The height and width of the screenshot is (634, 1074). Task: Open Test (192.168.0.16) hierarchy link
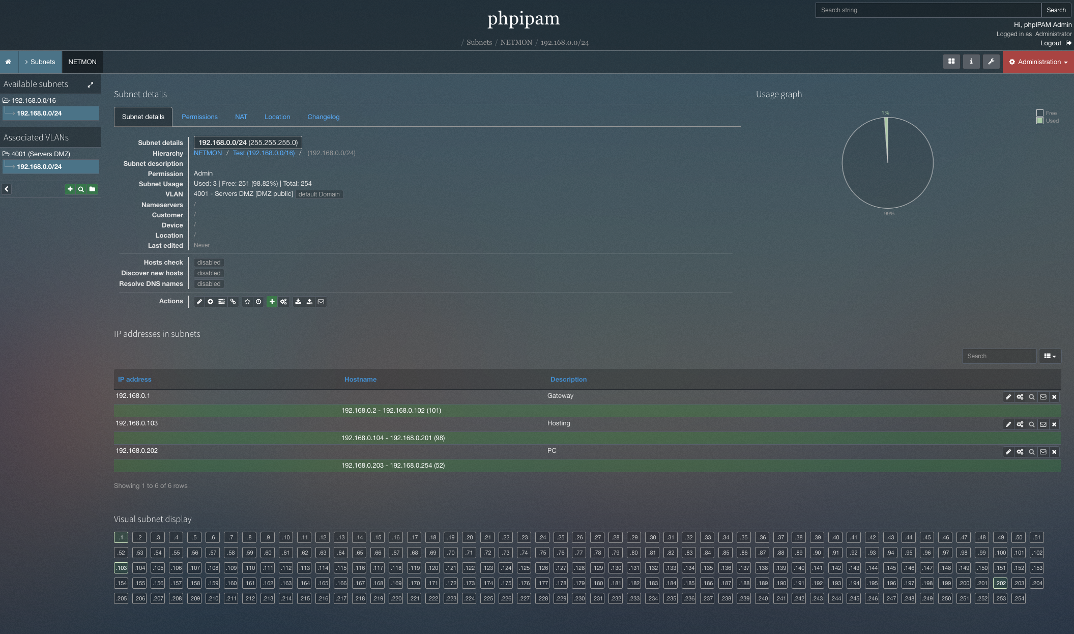[x=264, y=153]
